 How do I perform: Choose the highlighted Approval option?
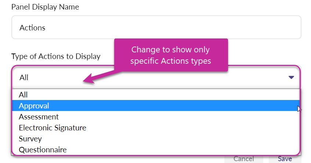34,106
